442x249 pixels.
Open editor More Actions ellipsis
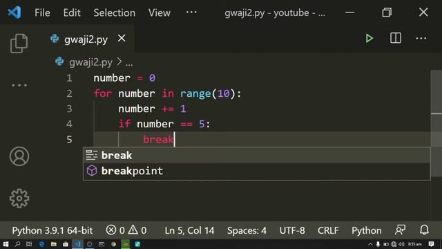tap(421, 38)
